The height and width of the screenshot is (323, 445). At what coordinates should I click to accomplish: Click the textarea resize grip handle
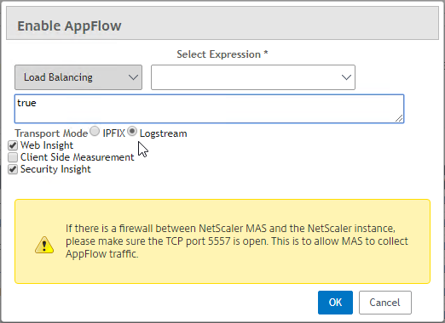coord(399,118)
